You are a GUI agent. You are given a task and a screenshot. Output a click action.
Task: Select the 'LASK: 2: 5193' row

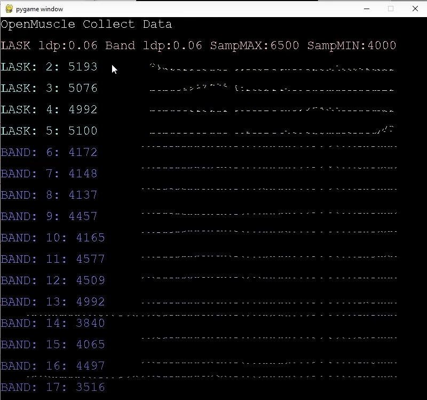click(49, 67)
